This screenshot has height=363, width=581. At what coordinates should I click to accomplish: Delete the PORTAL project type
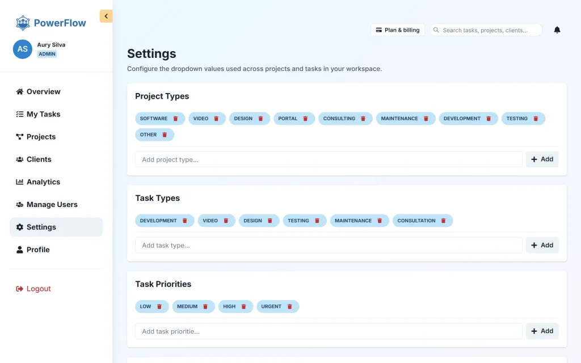pos(305,119)
